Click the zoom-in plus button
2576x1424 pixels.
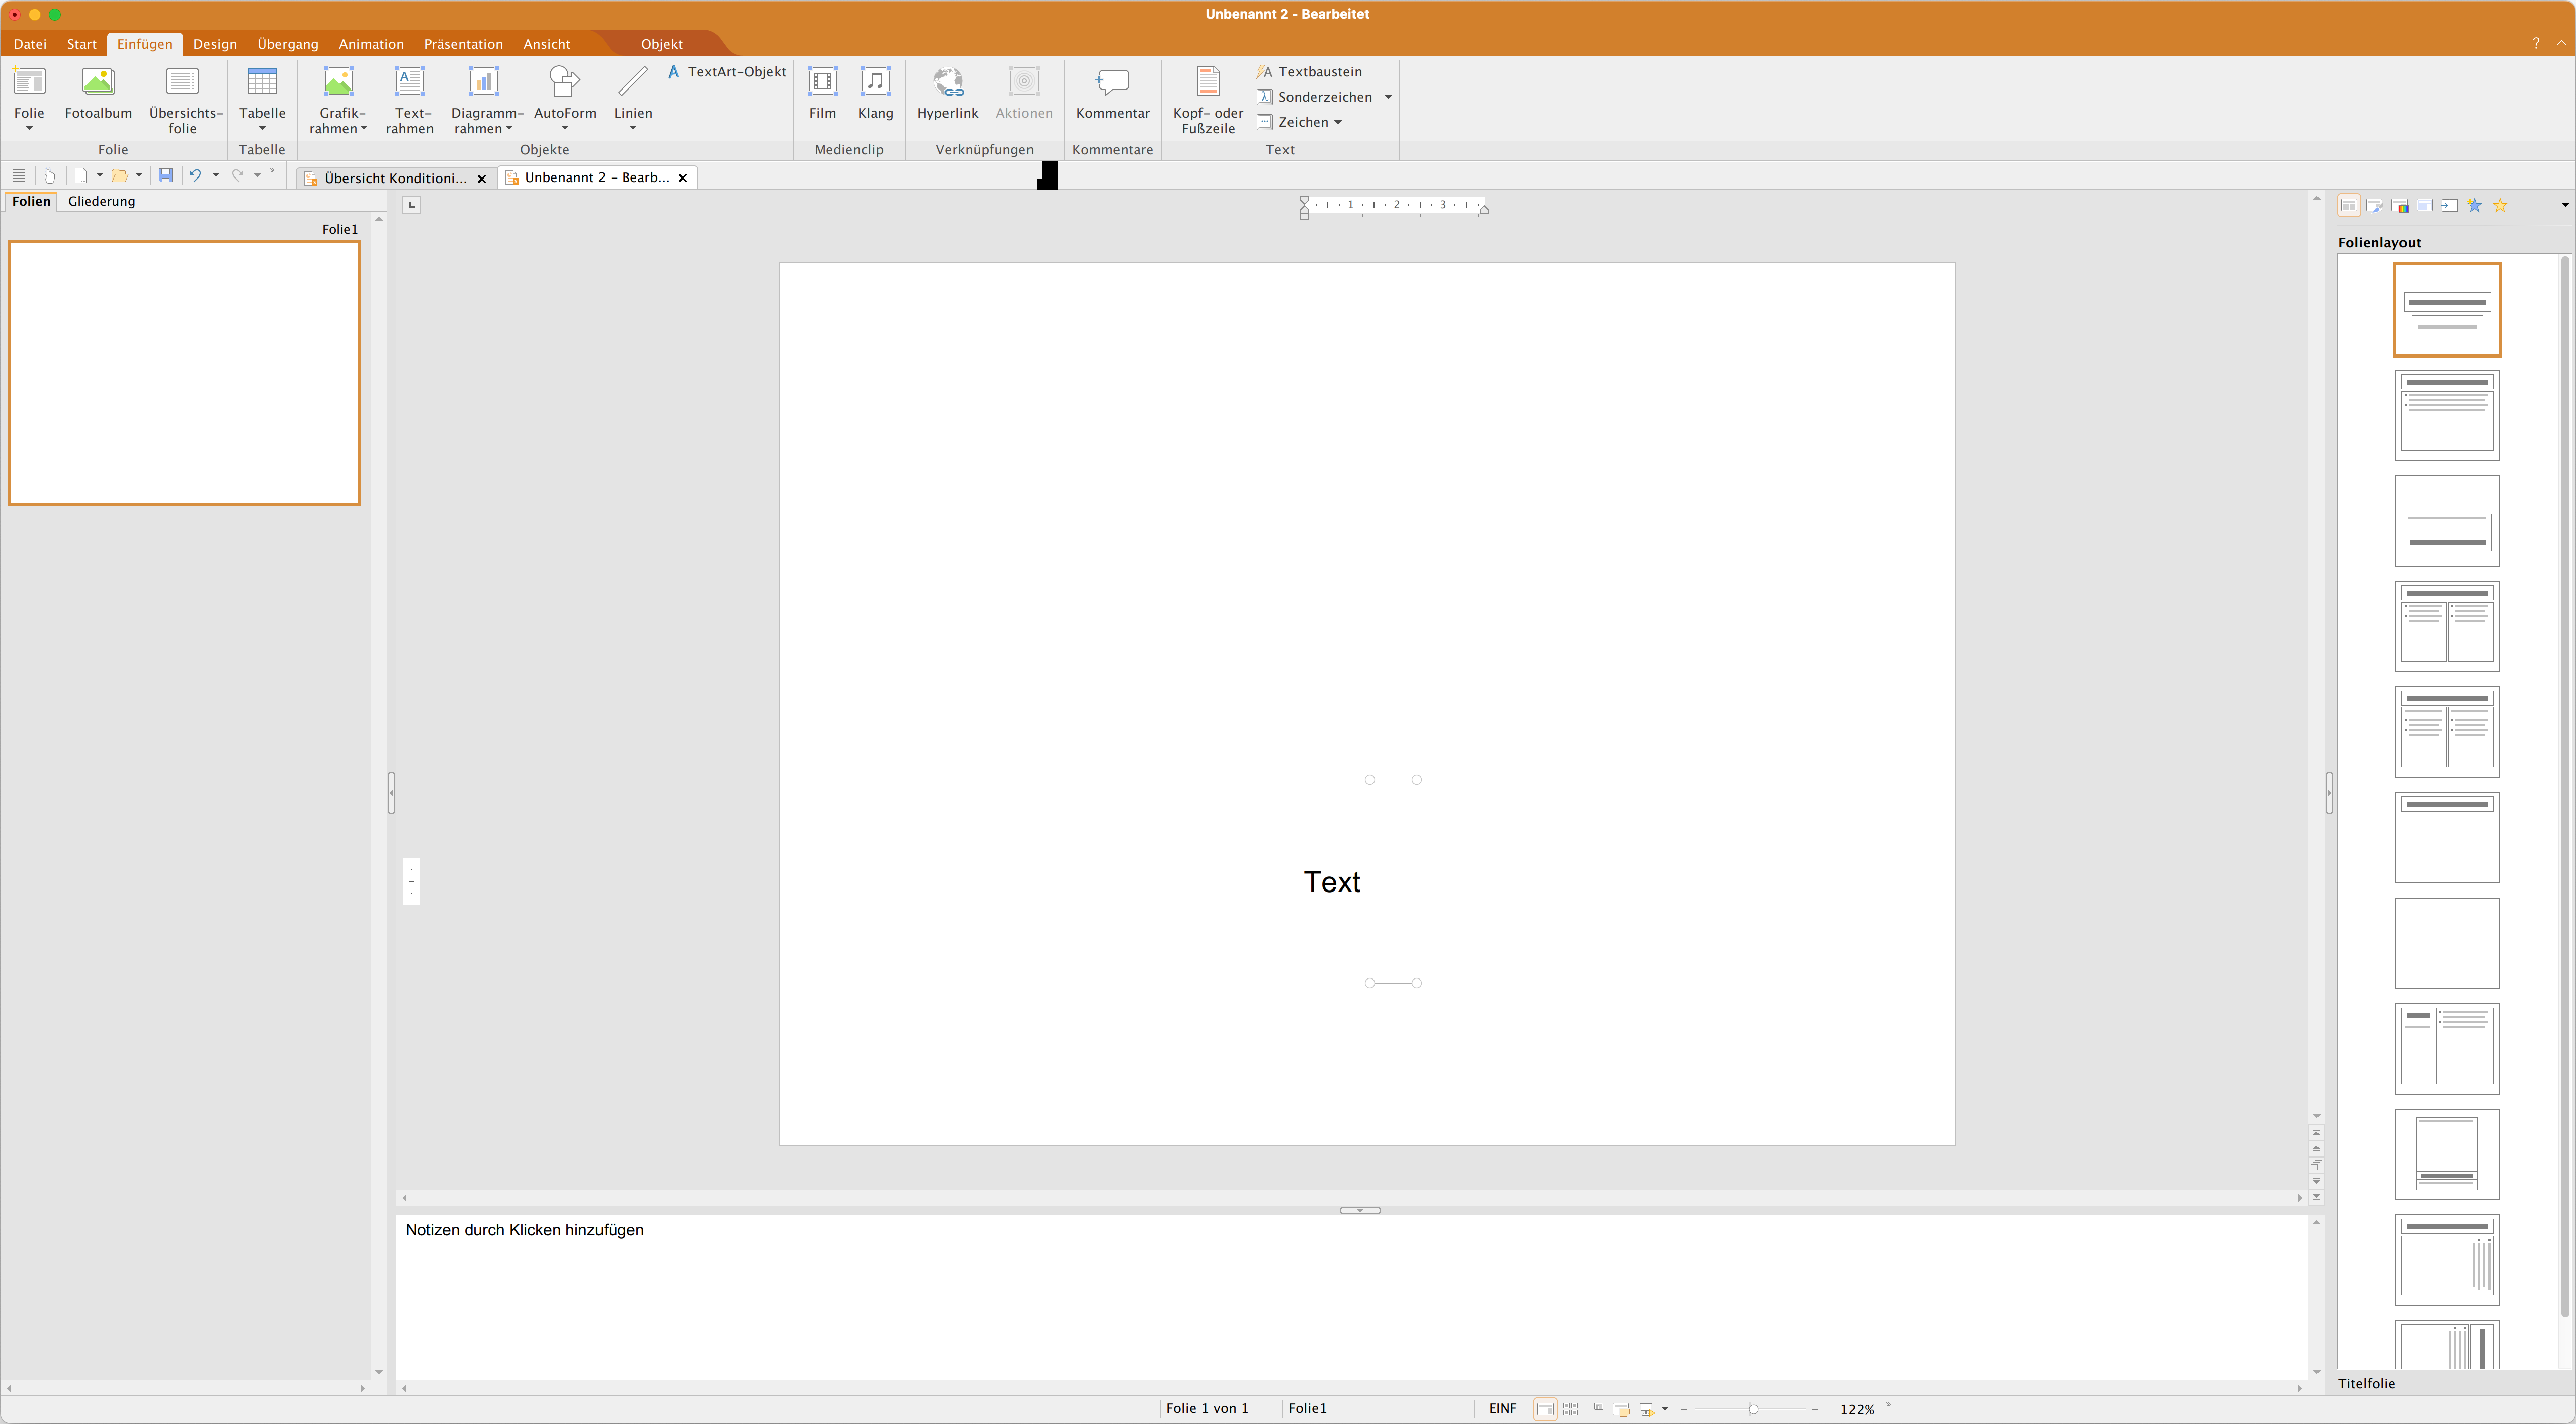pyautogui.click(x=1815, y=1409)
